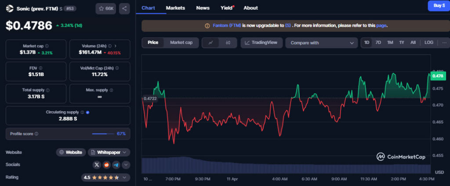
Task: Open the three-dots more options menu
Action: 444,43
